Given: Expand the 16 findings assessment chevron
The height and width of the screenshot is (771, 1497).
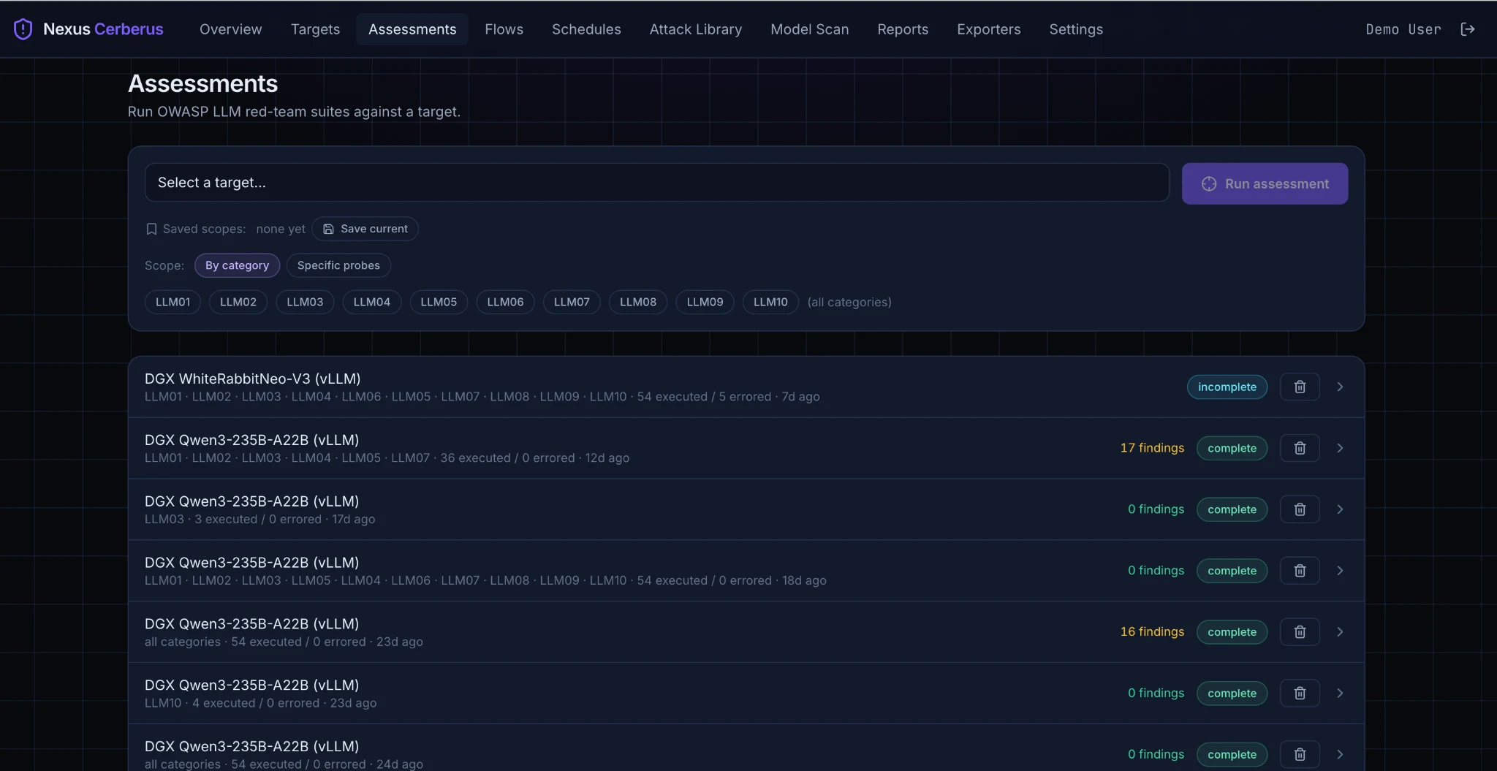Looking at the screenshot, I should [x=1340, y=632].
